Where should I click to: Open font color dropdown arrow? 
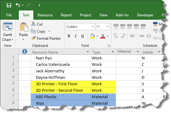coord(108,36)
